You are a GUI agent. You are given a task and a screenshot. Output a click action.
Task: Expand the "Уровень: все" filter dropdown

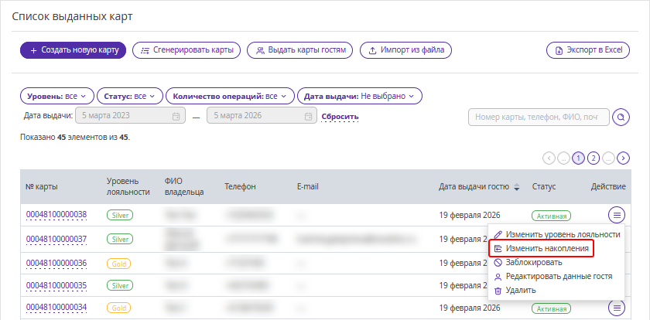pos(56,96)
